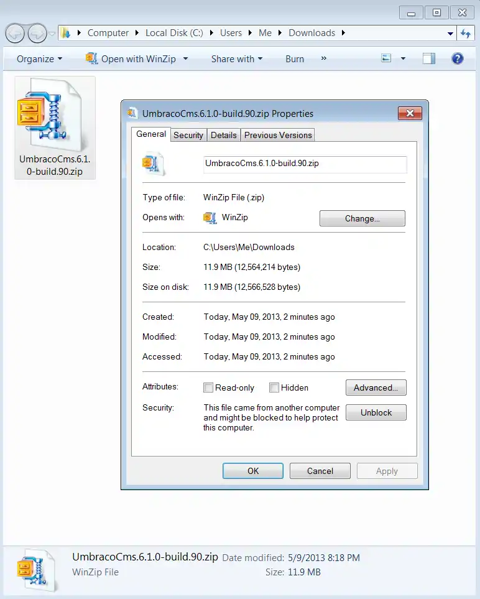Open the view options dropdown arrow

403,58
